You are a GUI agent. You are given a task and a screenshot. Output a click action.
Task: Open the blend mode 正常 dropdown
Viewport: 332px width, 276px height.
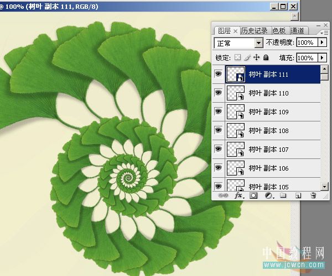[258, 43]
